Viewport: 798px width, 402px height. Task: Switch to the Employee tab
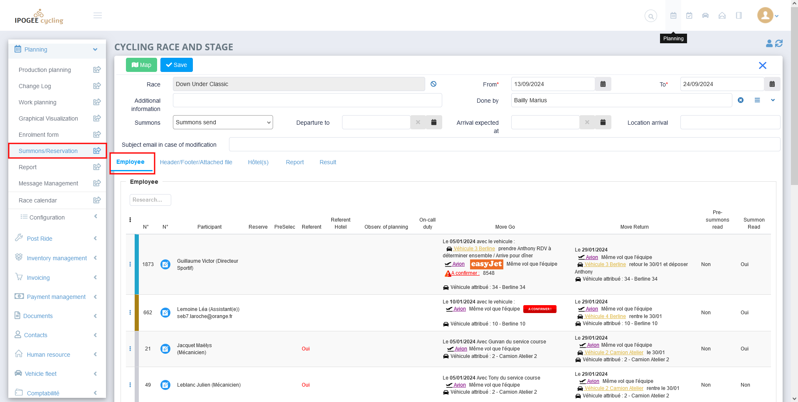(131, 162)
